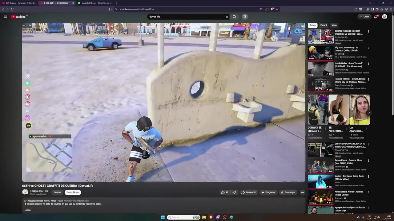The width and height of the screenshot is (394, 221).
Task: Open Justin Bieber Love Yourself thumbnail
Action: click(x=321, y=69)
